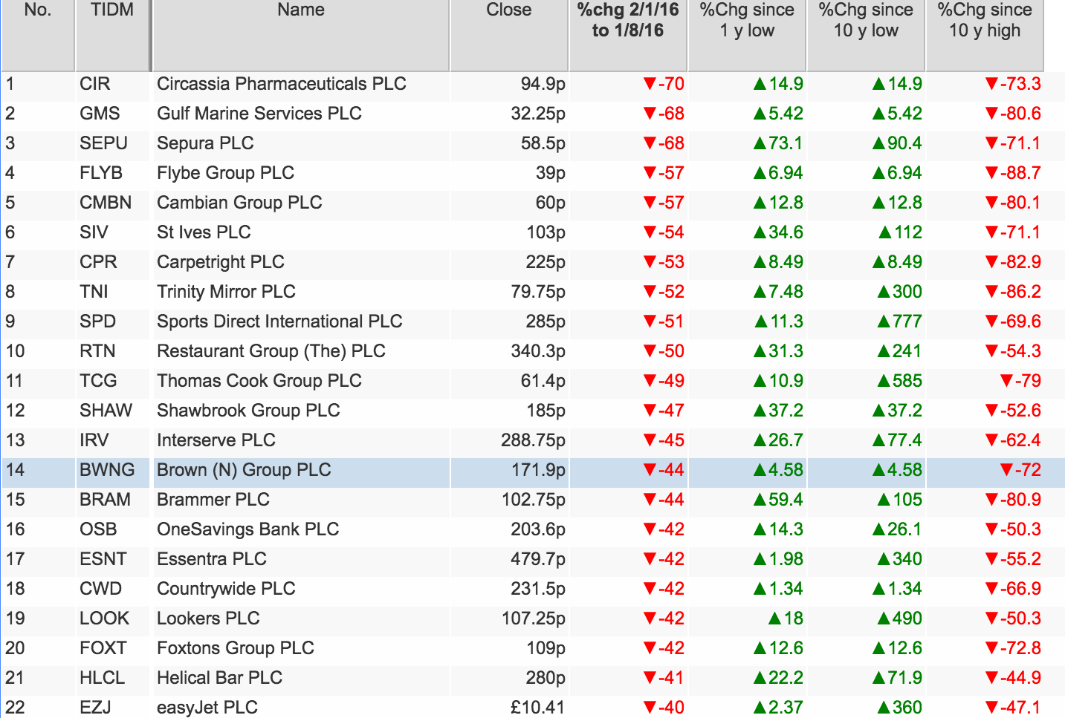Image resolution: width=1065 pixels, height=718 pixels.
Task: Sort by the Name column header
Action: pyautogui.click(x=301, y=36)
